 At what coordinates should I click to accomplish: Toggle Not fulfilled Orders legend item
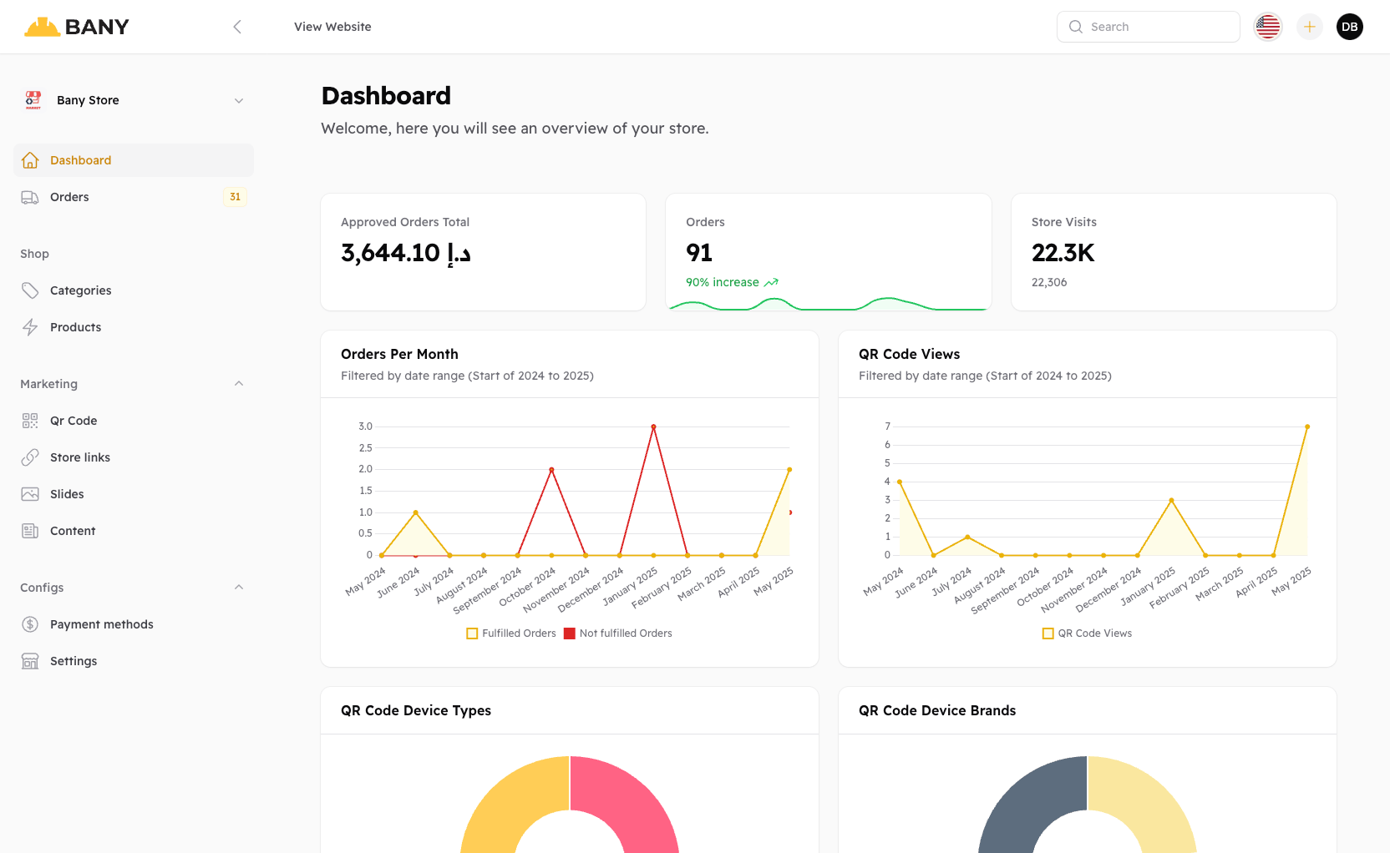pyautogui.click(x=618, y=633)
